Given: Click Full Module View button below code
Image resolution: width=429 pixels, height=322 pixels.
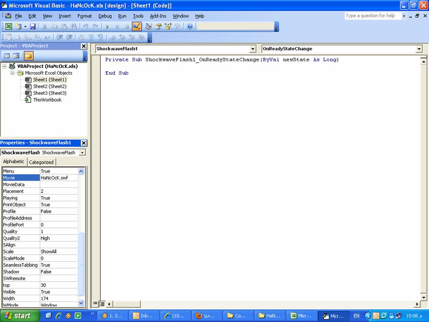Looking at the screenshot, I should (102, 303).
